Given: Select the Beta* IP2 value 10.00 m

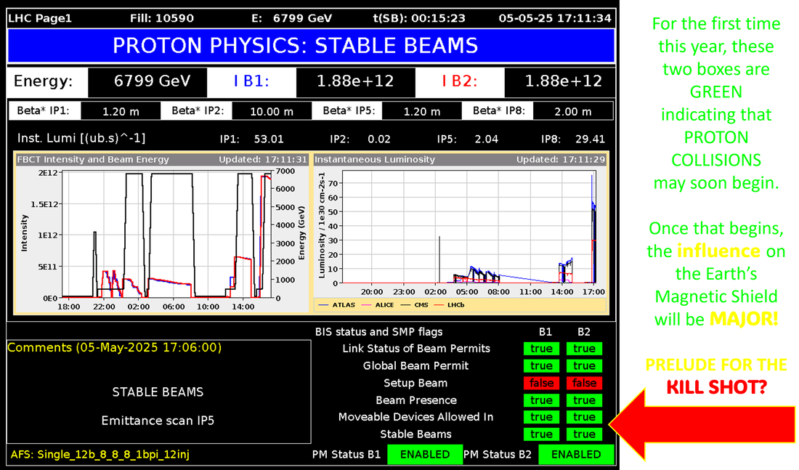Looking at the screenshot, I should pos(272,111).
